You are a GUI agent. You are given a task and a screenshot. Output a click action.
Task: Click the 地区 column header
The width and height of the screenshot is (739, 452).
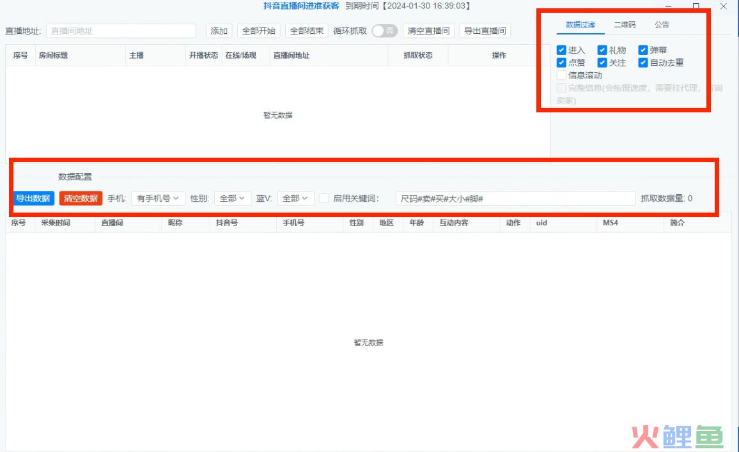tap(387, 223)
